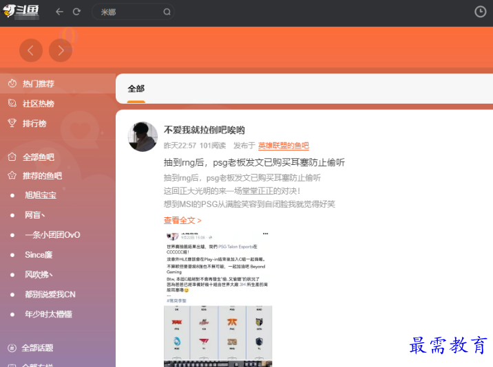Open post title 抽到rng后 psg老板发文
493x367 pixels.
pos(254,162)
